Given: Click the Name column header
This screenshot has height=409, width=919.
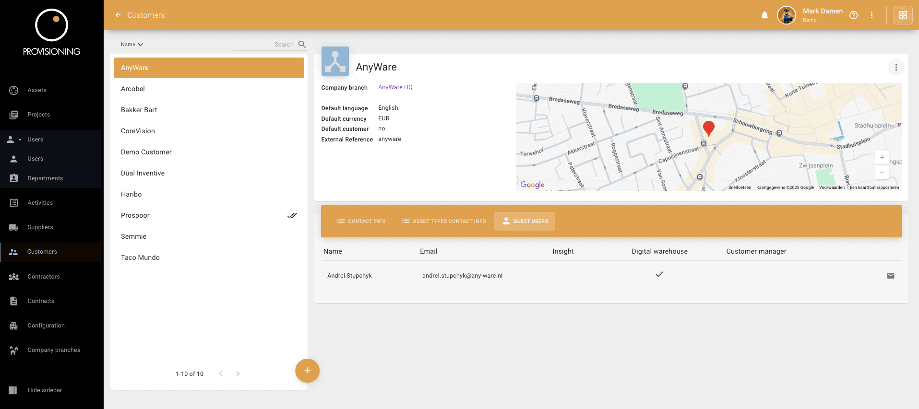Looking at the screenshot, I should (x=333, y=251).
